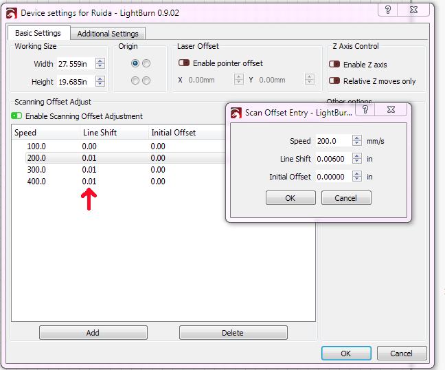Click Line Shift value 0.01 in 200.0 row
Viewport: 445px width, 370px height.
point(89,157)
